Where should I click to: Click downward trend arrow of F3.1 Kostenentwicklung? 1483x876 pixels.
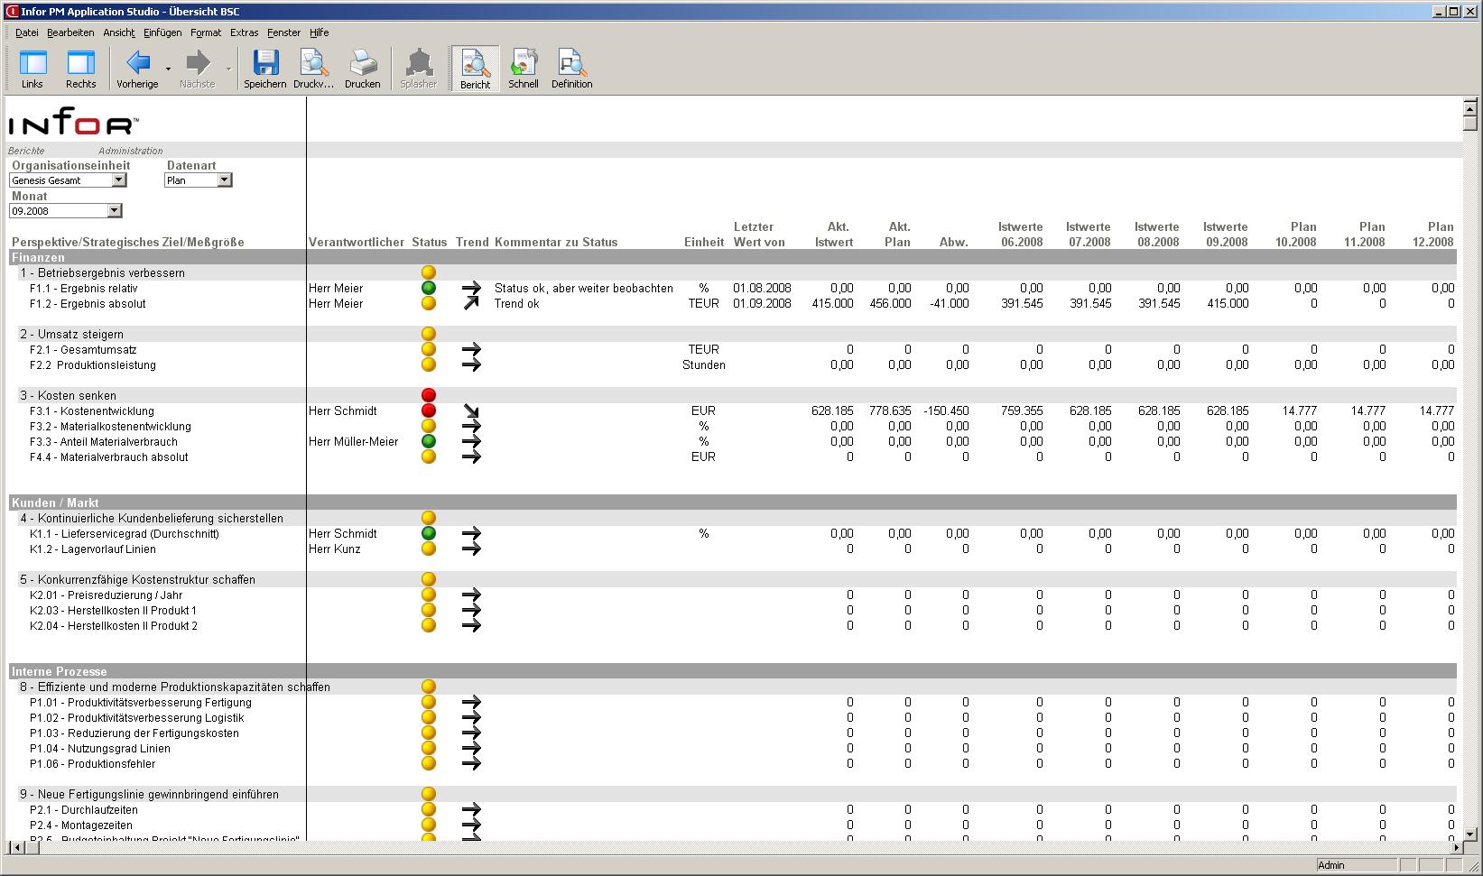471,410
